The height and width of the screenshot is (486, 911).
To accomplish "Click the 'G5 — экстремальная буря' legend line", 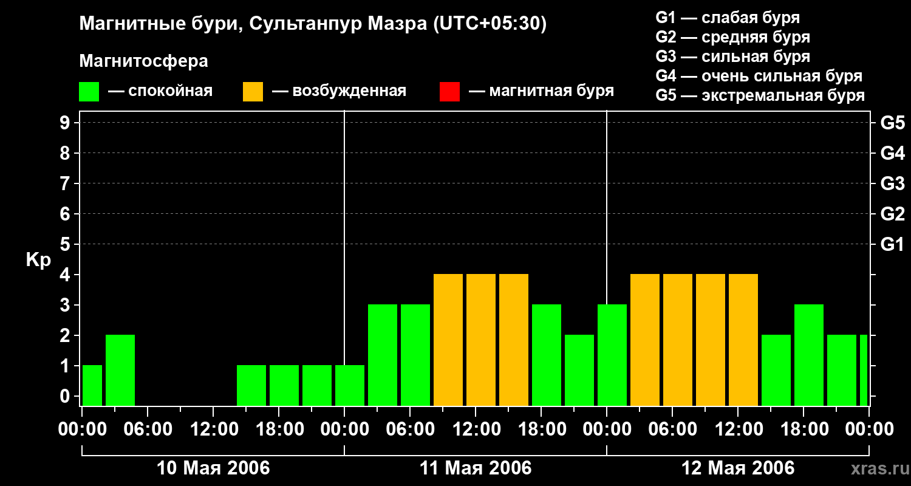I will (x=760, y=95).
